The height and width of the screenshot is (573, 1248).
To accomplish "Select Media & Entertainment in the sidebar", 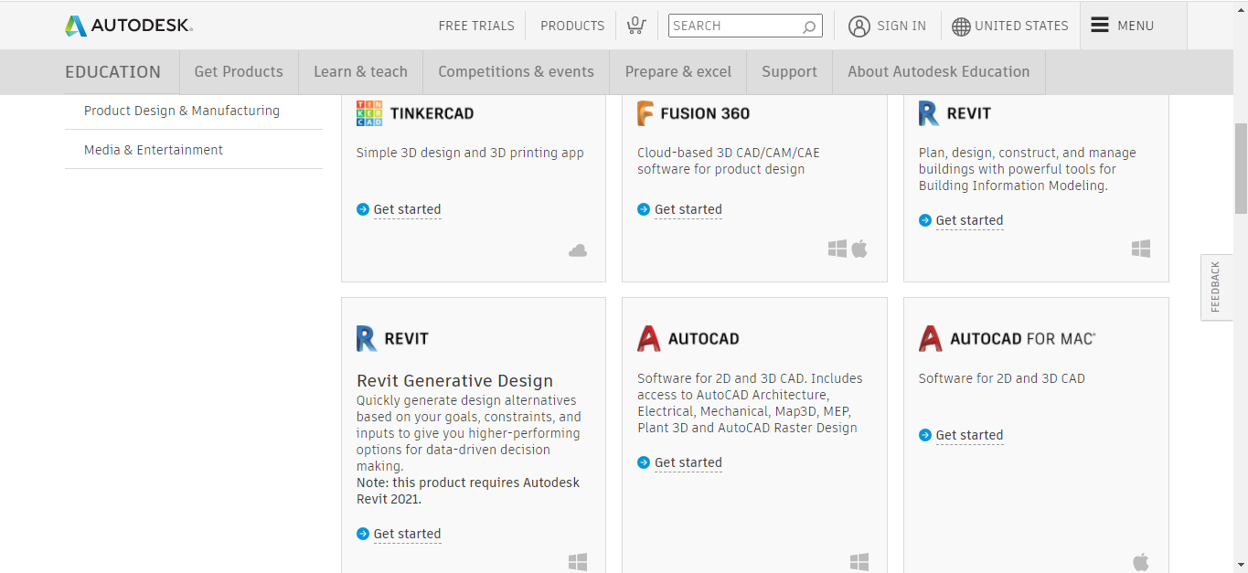I will point(154,150).
